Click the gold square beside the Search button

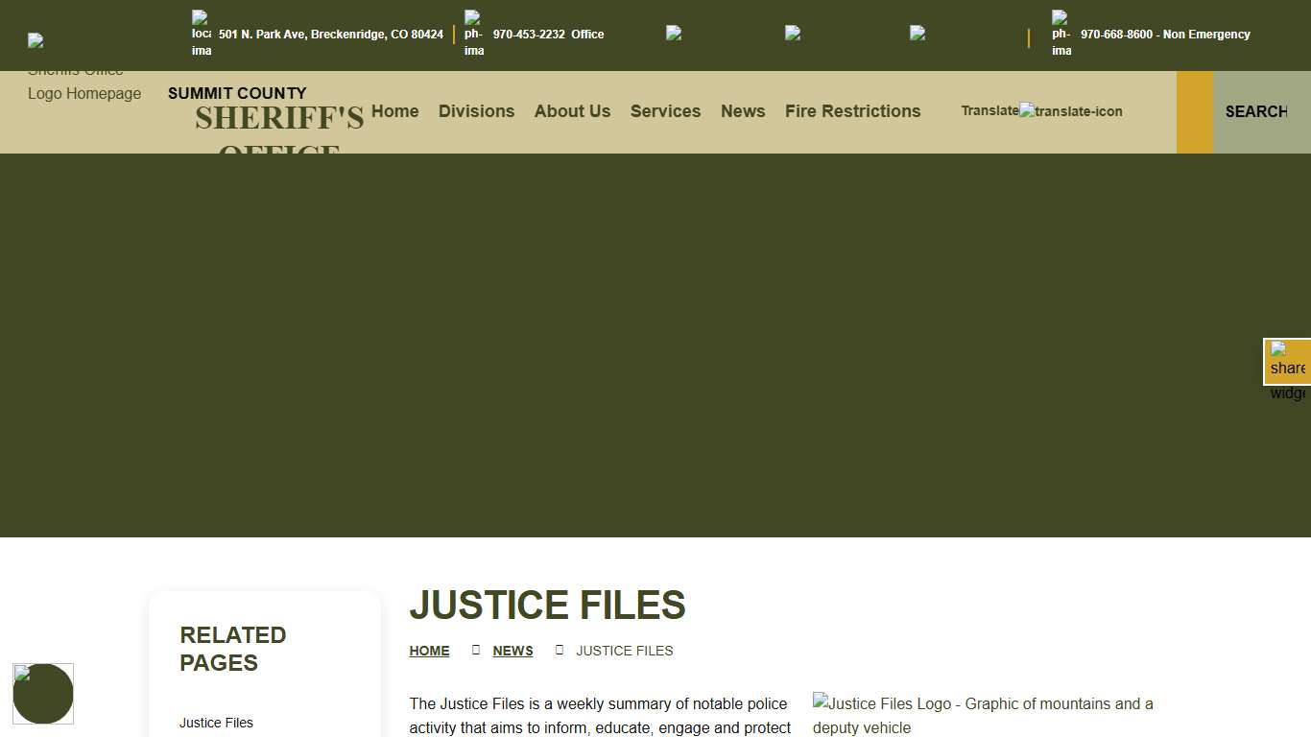click(x=1195, y=112)
